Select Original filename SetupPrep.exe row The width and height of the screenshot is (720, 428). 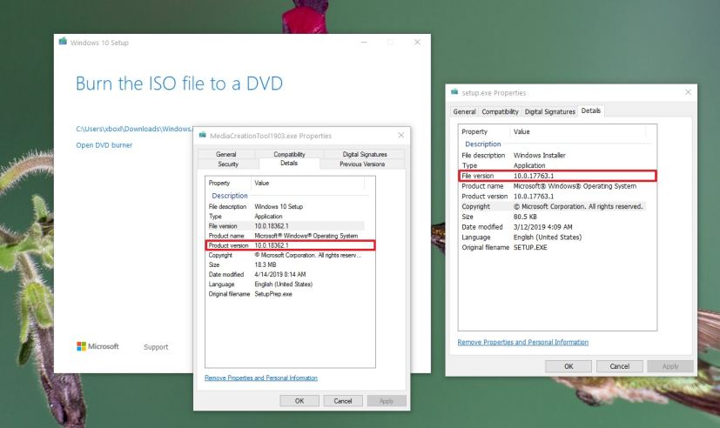click(x=286, y=294)
